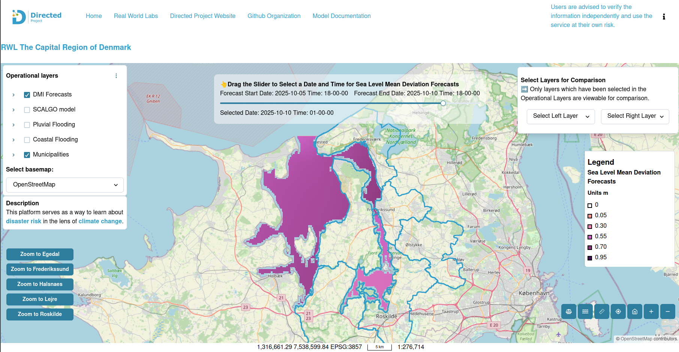
Task: Enable the Pluvial Flooding layer checkbox
Action: tap(27, 125)
